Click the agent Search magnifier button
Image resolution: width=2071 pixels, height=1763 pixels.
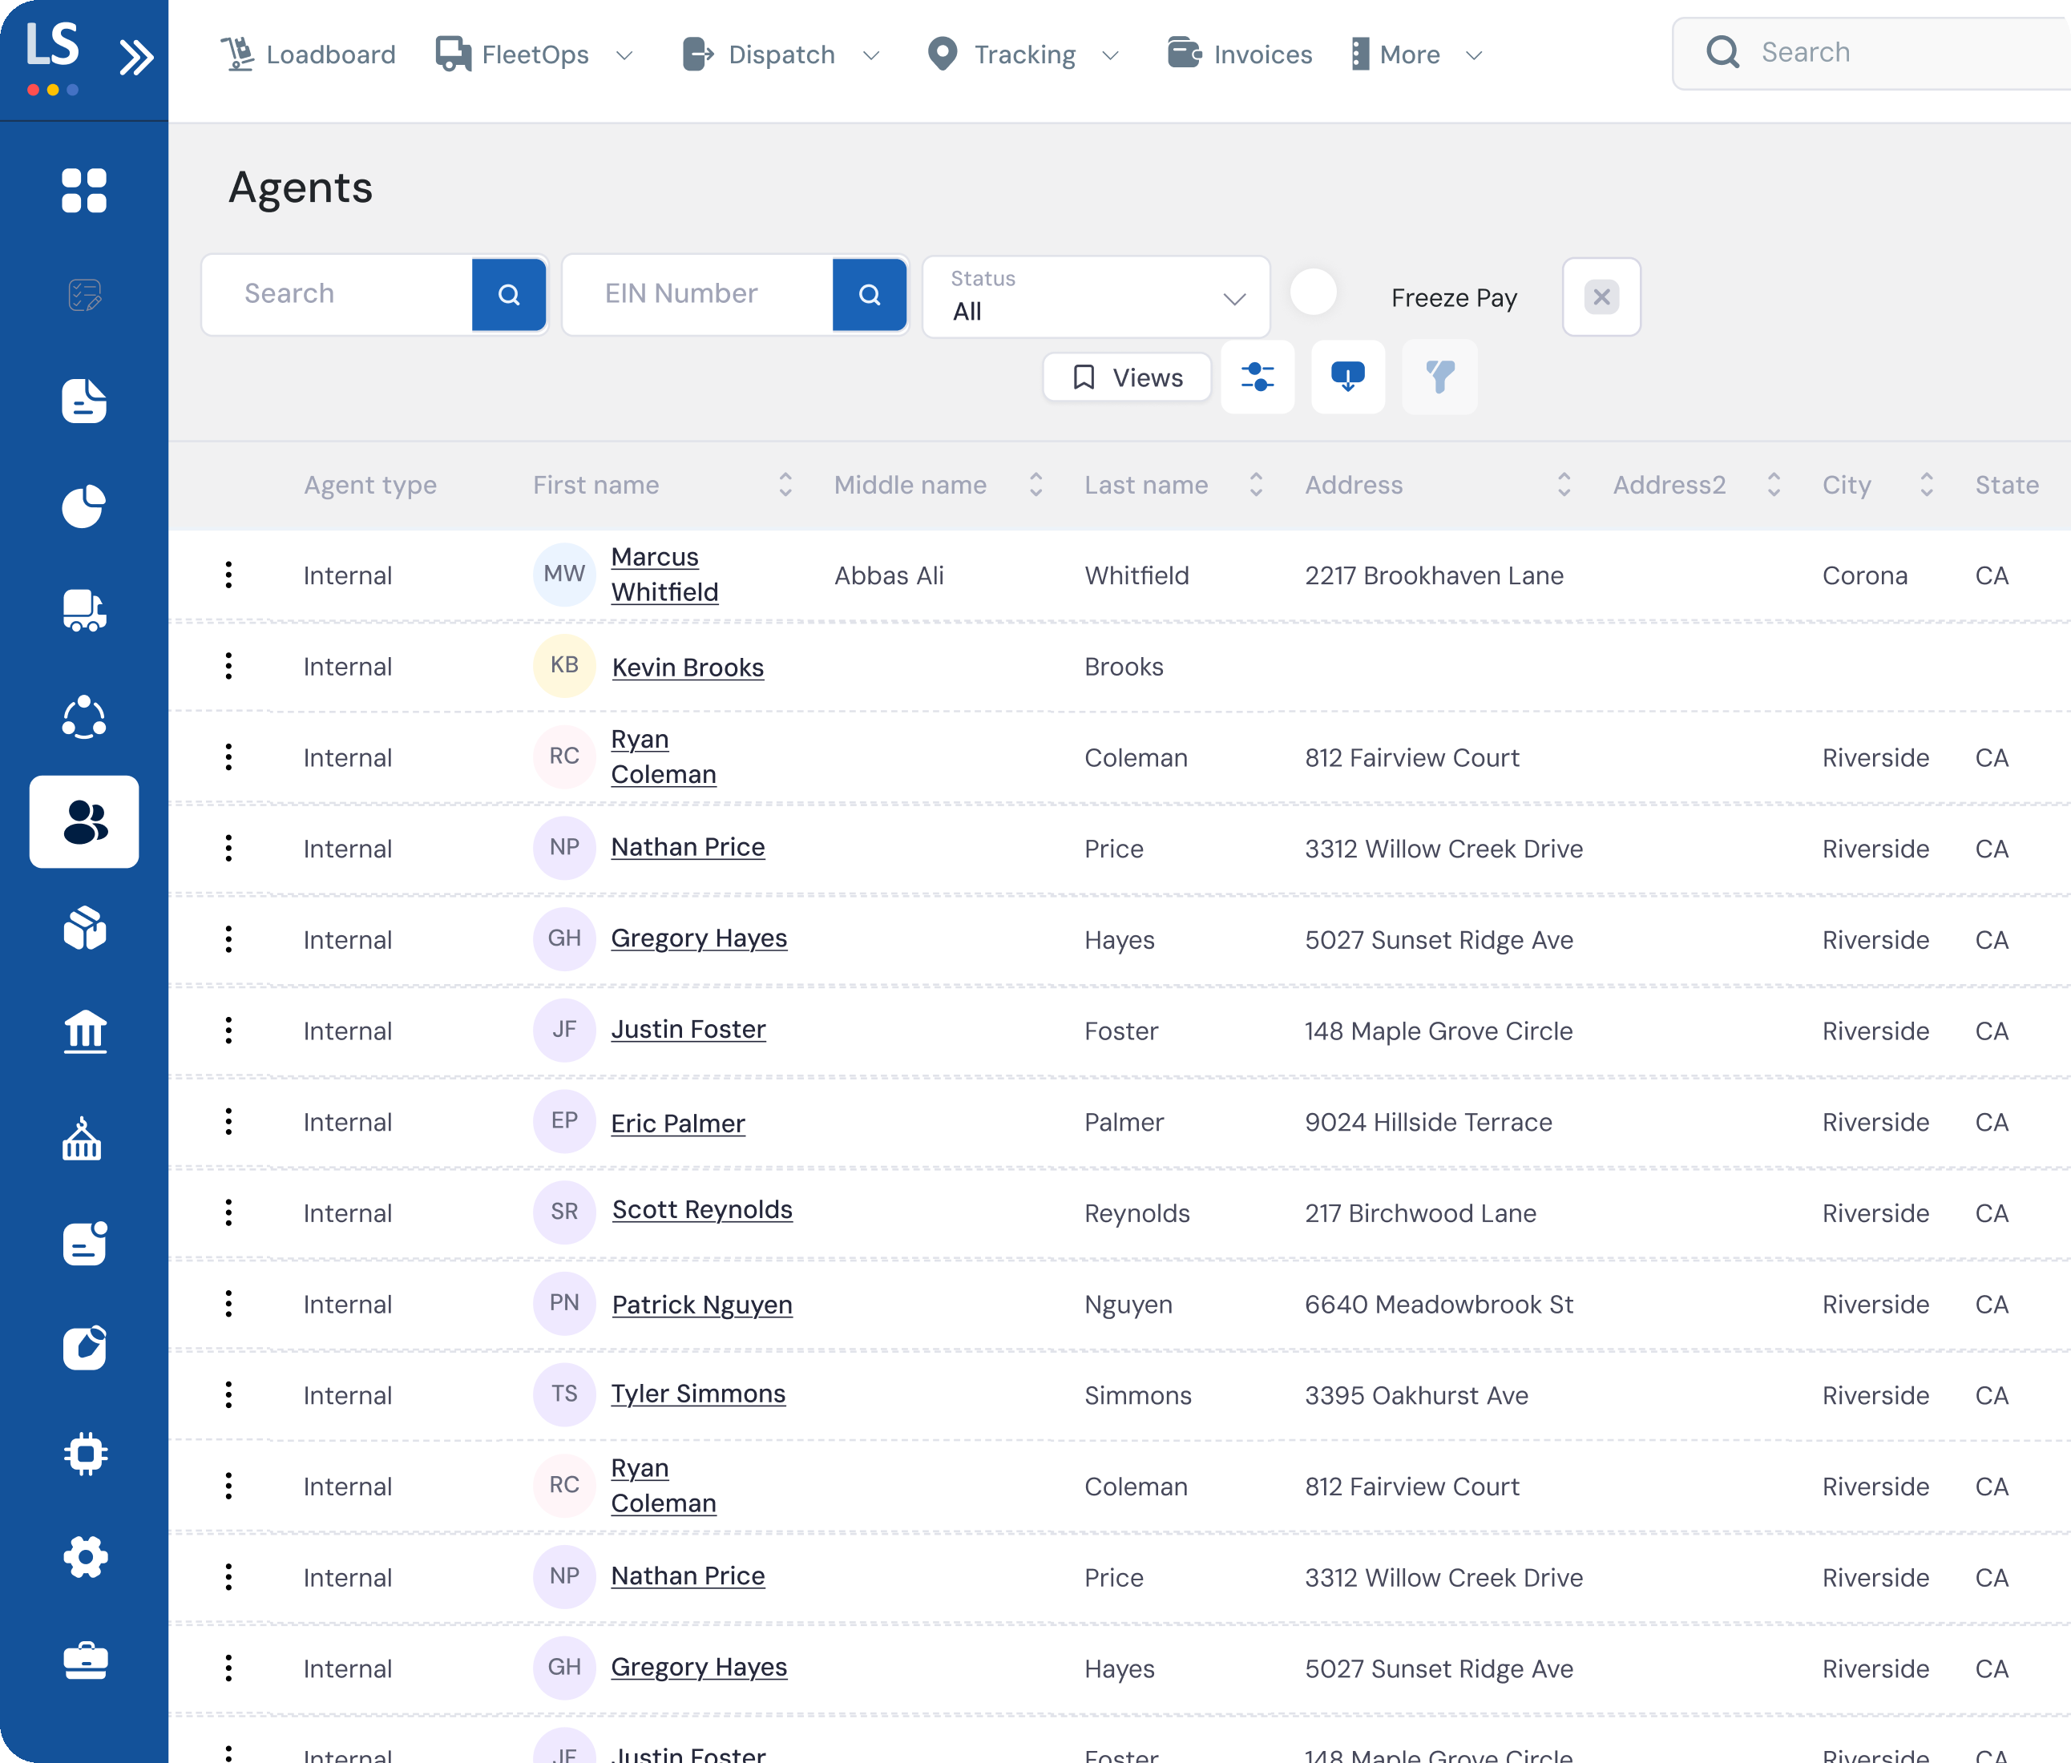(509, 295)
